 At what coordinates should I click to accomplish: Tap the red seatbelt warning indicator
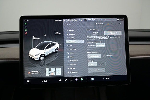[x=26, y=33]
